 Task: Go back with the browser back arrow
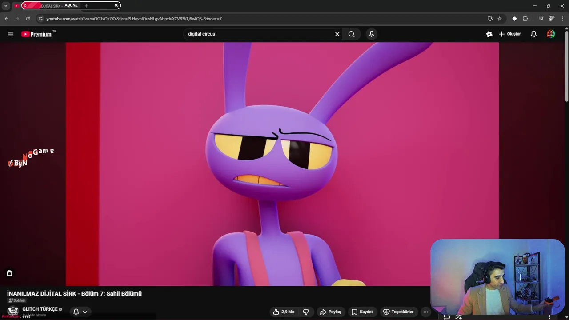[x=6, y=19]
